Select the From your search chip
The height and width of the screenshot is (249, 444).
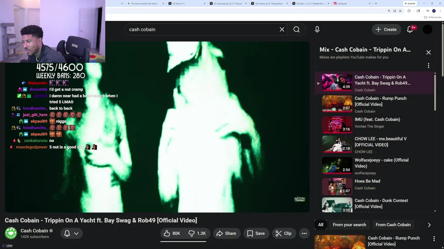pos(349,225)
